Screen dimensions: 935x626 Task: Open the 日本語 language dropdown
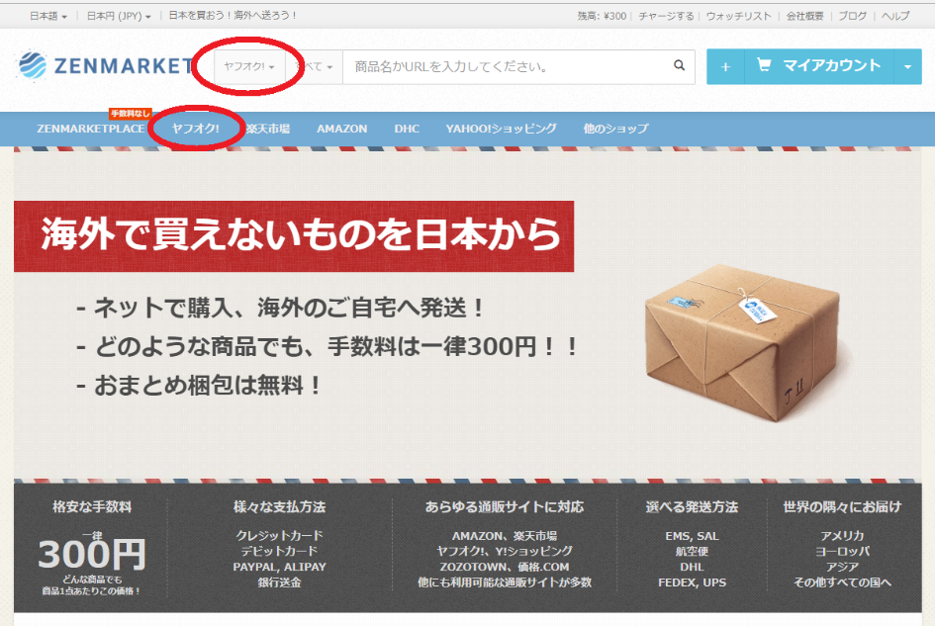point(48,16)
